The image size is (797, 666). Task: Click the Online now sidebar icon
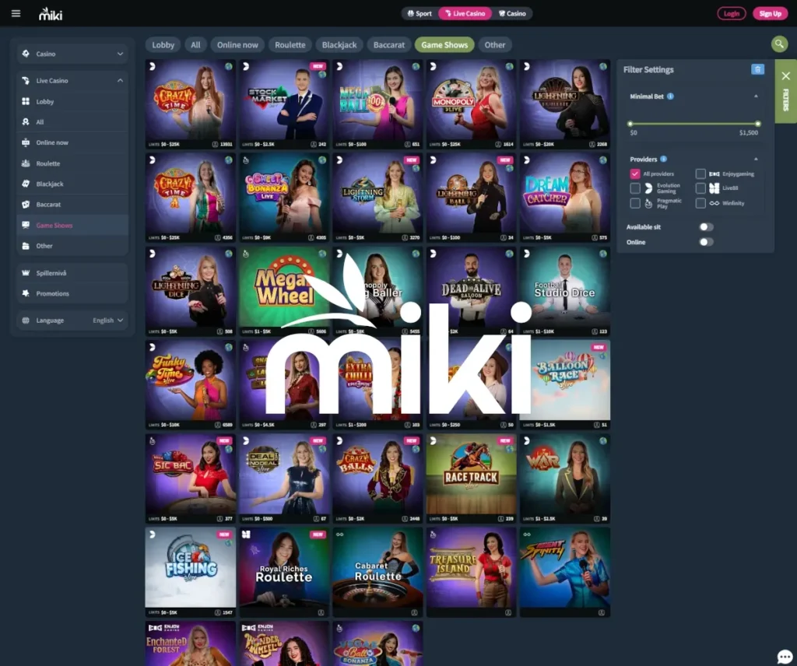tap(26, 142)
